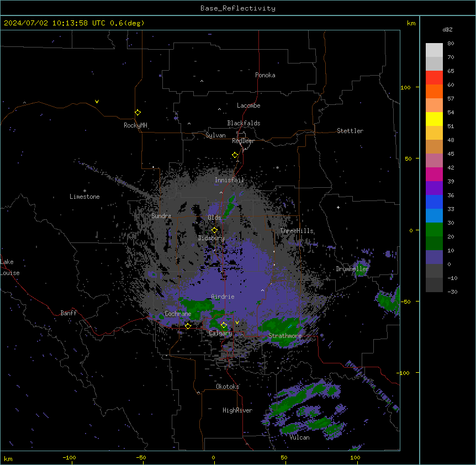Pick the red 60-65 dBZ legend swatch
476x465 pixels.
[434, 77]
